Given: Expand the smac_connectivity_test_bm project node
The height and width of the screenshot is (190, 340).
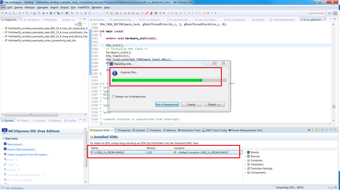Looking at the screenshot, I should pyautogui.click(x=3, y=41).
